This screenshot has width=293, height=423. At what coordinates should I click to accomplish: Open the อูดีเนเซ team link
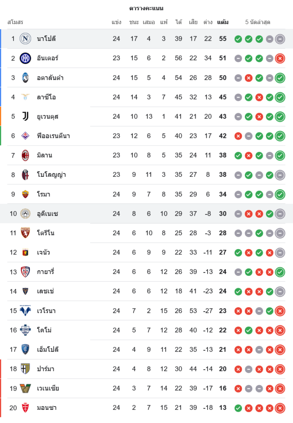tap(47, 214)
